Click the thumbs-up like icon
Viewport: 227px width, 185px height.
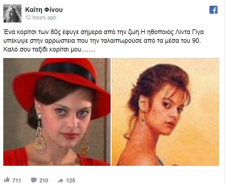7,180
